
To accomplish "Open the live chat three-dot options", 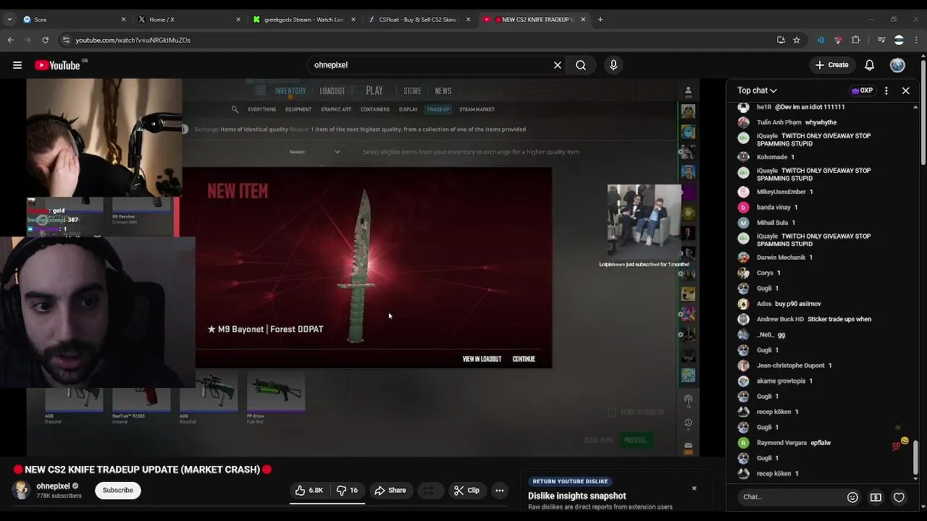I will tap(886, 90).
